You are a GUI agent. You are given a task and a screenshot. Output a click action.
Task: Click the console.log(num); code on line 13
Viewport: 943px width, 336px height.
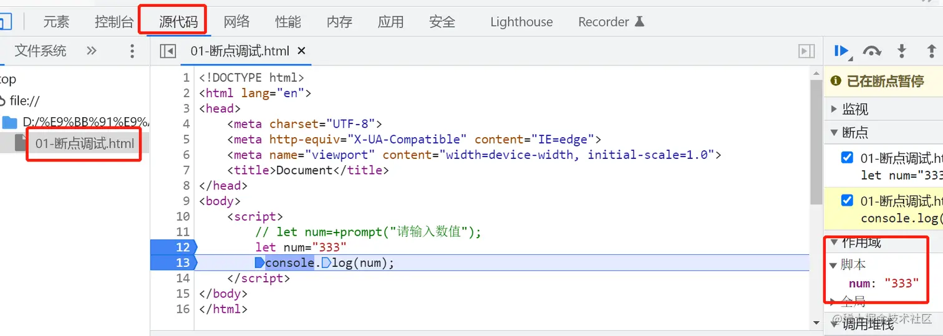tap(331, 263)
